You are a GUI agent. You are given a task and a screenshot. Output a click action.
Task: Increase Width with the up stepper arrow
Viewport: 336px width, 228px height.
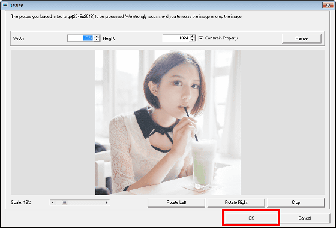(x=97, y=37)
